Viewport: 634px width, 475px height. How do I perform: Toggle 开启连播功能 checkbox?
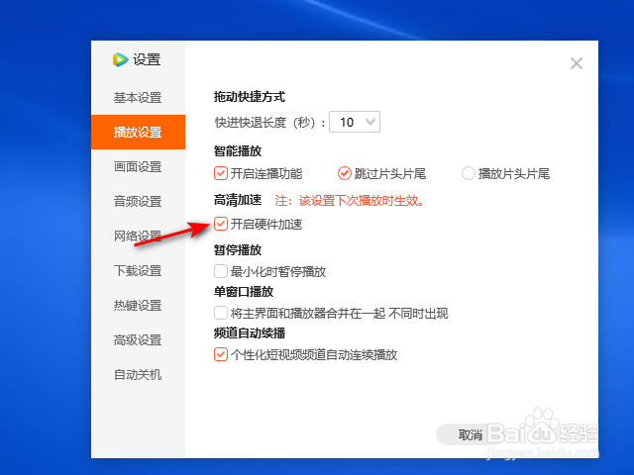[221, 174]
